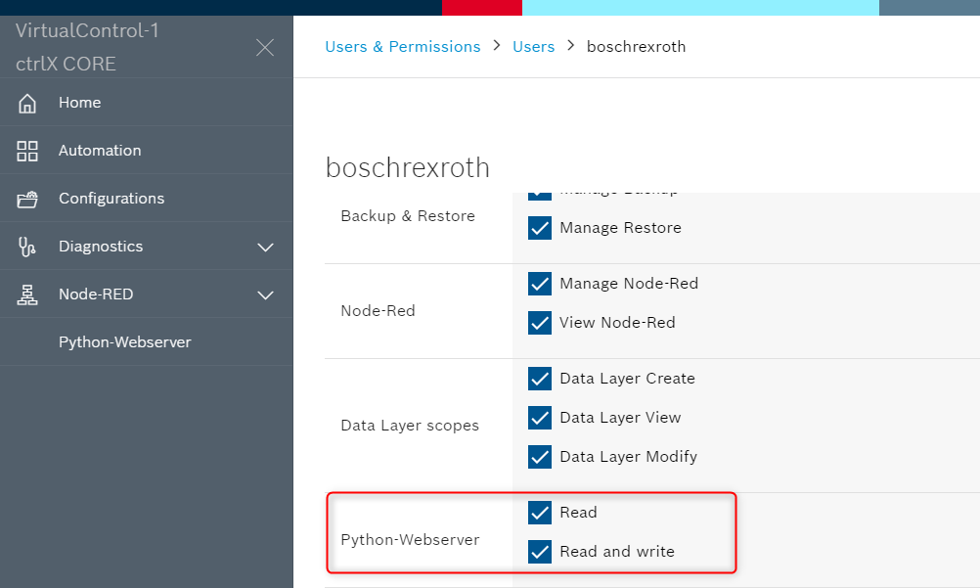980x588 pixels.
Task: Open the Node-RED network icon
Action: coord(26,294)
